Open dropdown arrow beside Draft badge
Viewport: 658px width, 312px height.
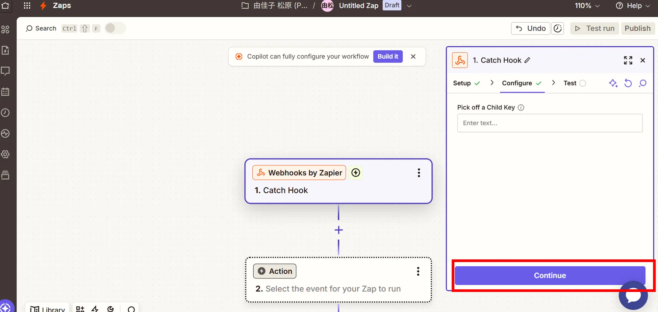[x=409, y=6]
